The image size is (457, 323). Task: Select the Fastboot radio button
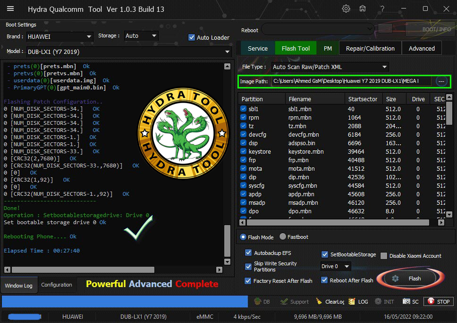(x=282, y=236)
